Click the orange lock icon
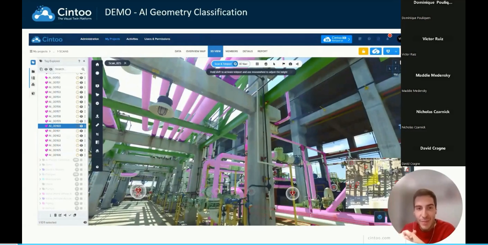488x245 pixels. coord(363,52)
